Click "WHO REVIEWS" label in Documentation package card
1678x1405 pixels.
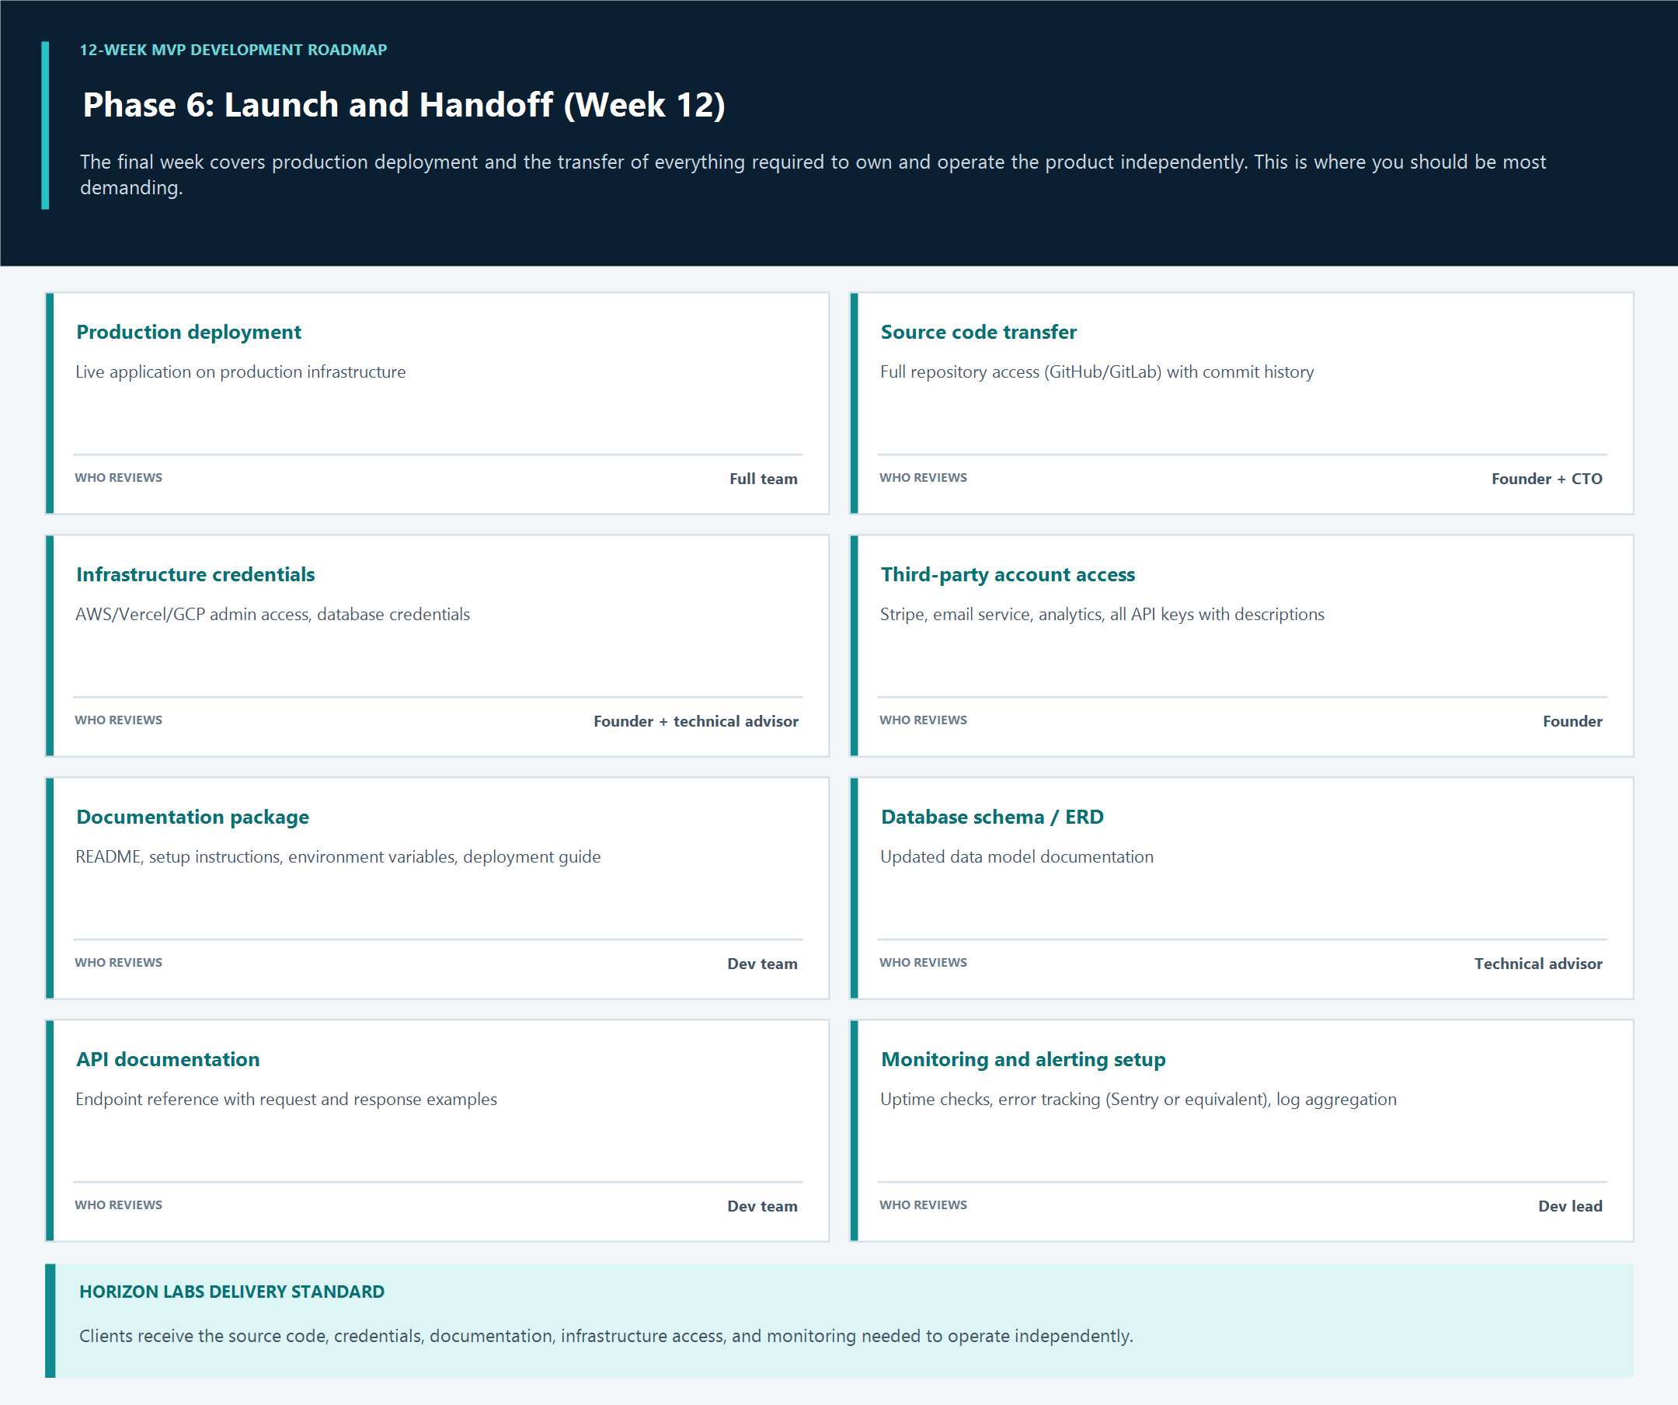[118, 962]
